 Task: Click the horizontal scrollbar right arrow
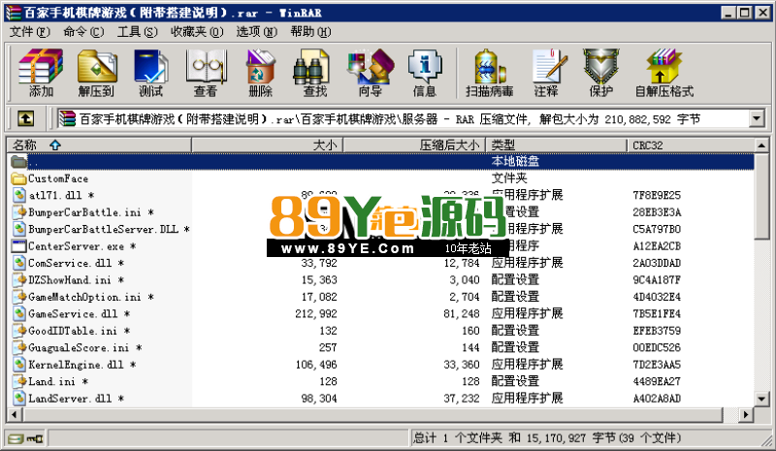745,414
